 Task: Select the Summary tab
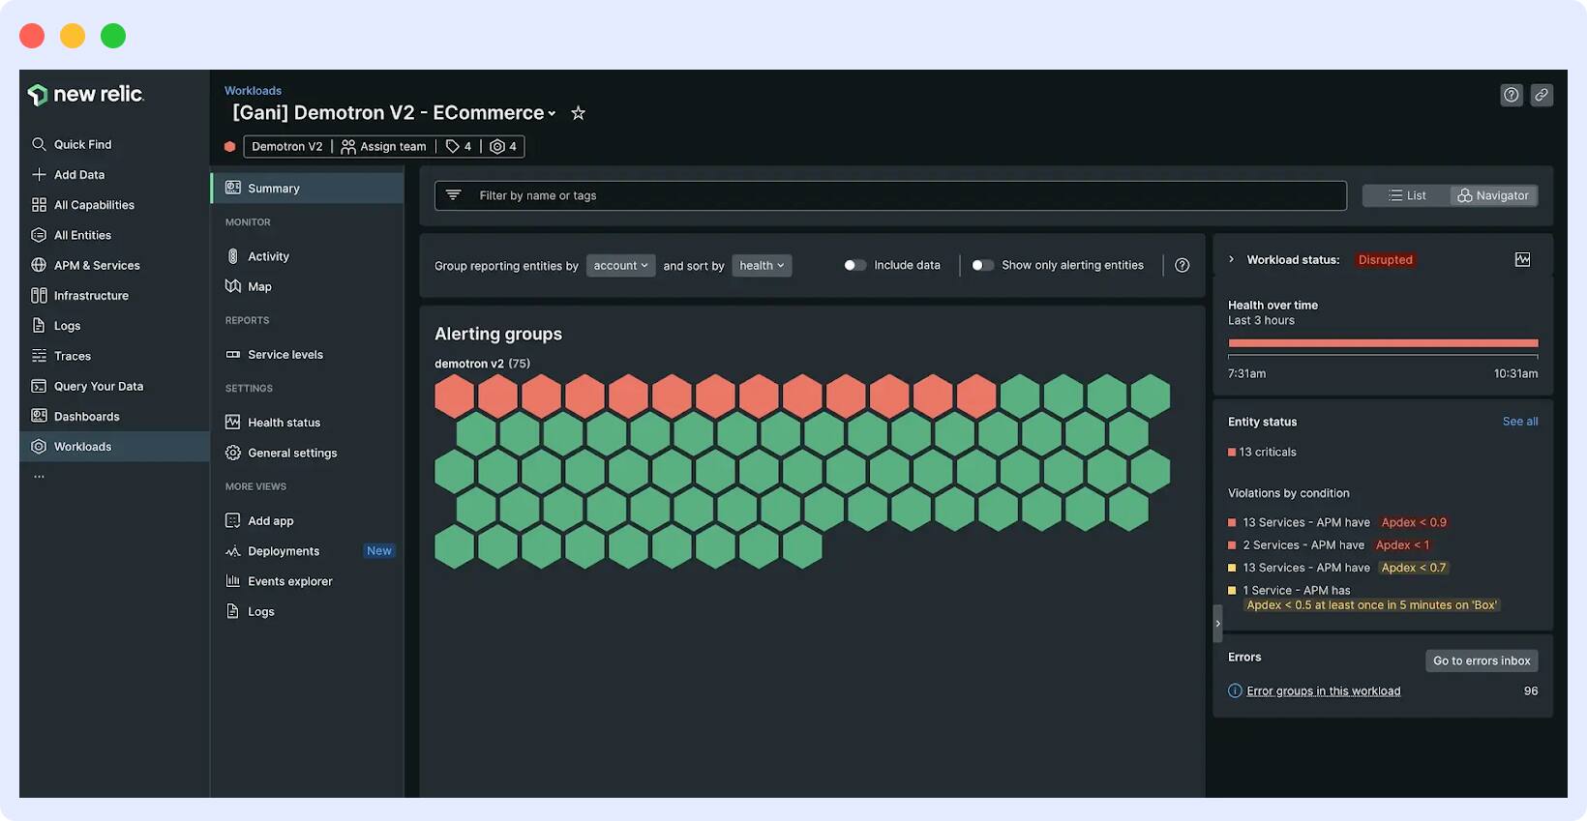tap(308, 189)
